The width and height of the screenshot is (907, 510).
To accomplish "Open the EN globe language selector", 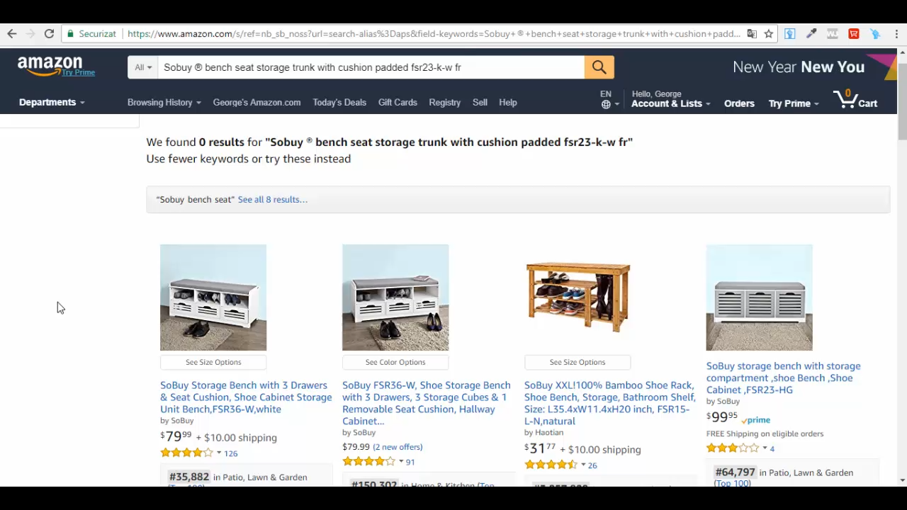I will point(609,99).
